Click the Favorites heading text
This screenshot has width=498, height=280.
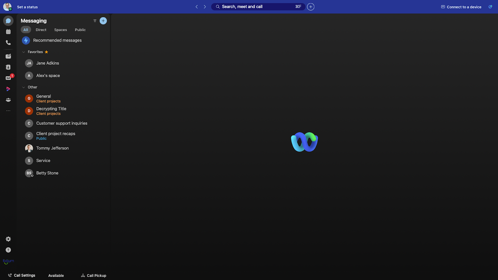click(35, 52)
